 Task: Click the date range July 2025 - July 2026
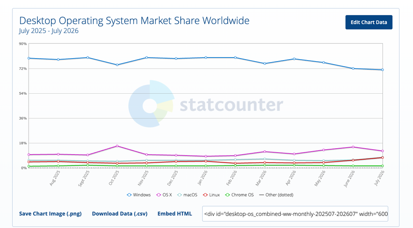point(49,31)
